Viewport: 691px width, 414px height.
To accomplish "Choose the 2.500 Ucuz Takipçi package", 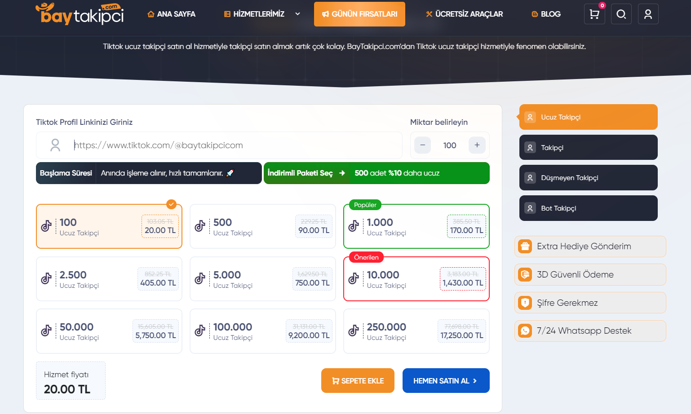I will (109, 279).
